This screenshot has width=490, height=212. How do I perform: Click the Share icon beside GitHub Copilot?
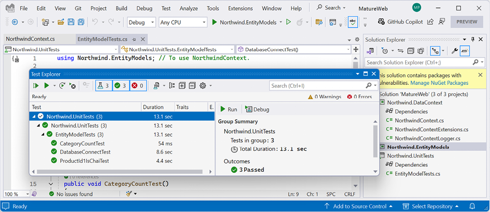pos(431,22)
